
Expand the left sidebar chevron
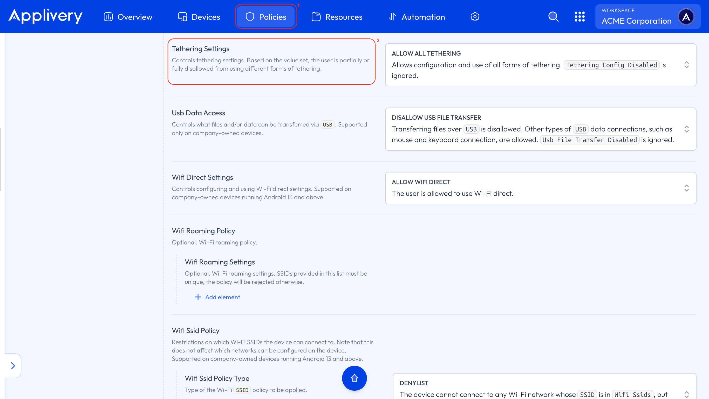point(13,366)
